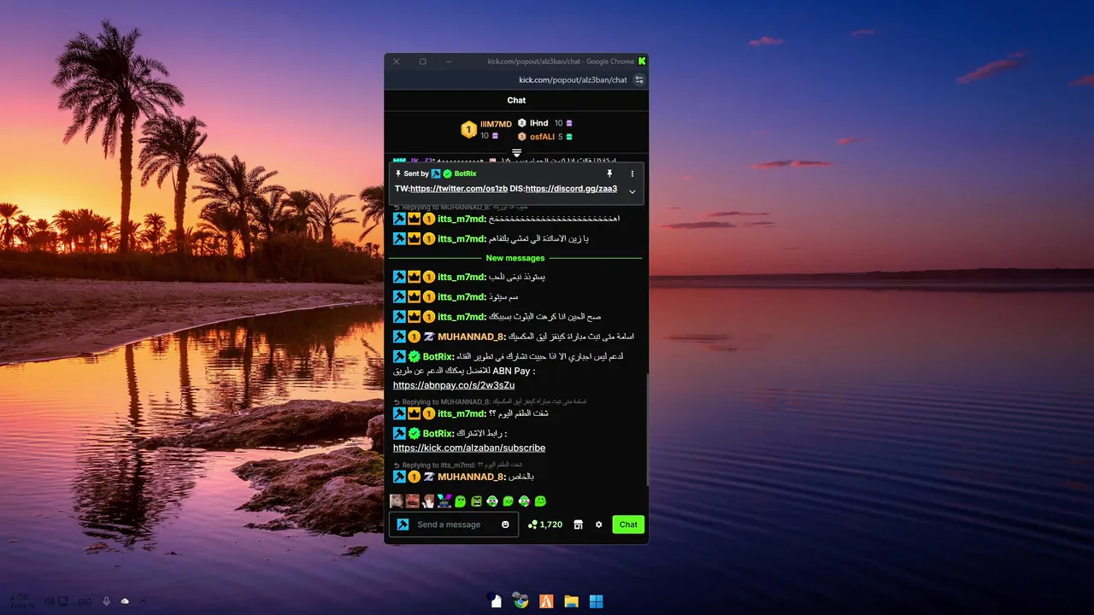This screenshot has width=1094, height=615.
Task: Click the gift icon next to osfALI
Action: click(569, 137)
